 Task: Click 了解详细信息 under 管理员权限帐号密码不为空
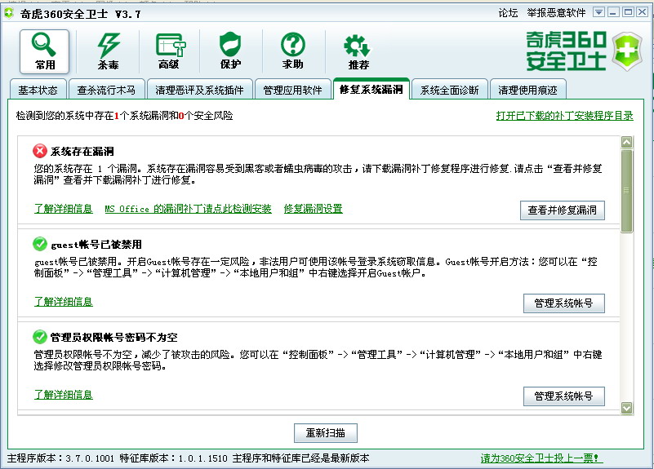coord(64,395)
